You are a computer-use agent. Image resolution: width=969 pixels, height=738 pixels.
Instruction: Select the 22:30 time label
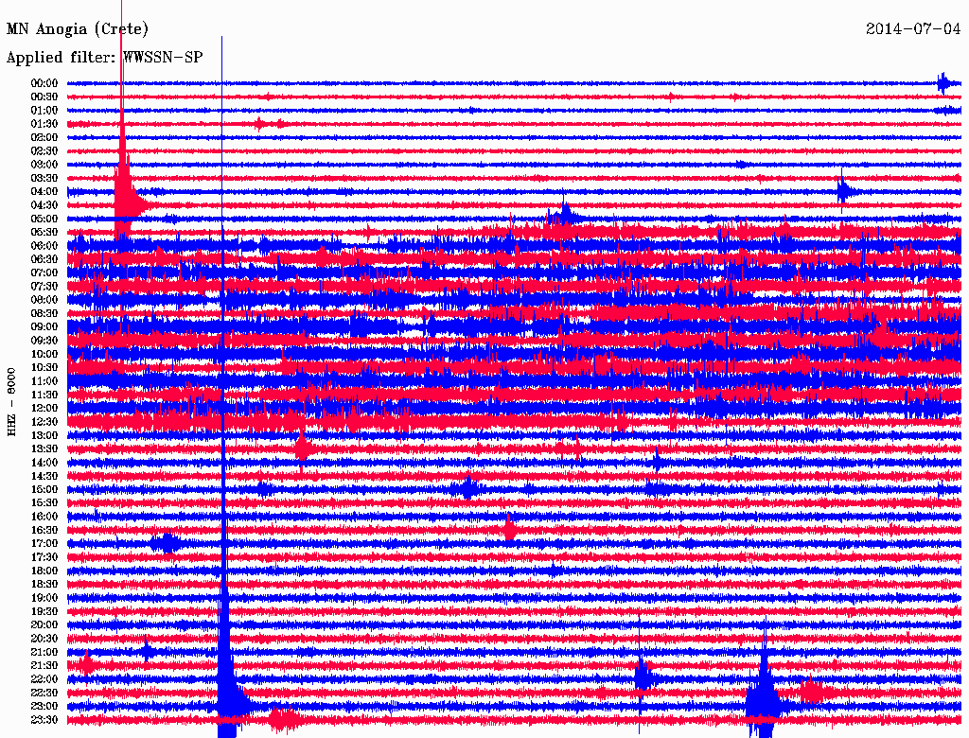point(44,693)
